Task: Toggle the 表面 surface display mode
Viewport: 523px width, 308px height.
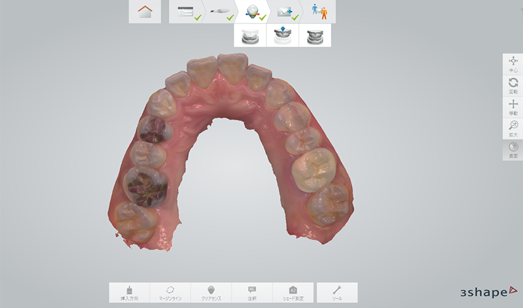Action: pyautogui.click(x=513, y=150)
